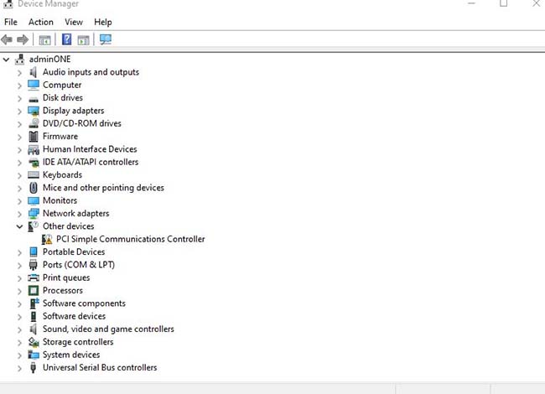This screenshot has height=394, width=545.
Task: Open Help via the question mark icon
Action: 66,39
